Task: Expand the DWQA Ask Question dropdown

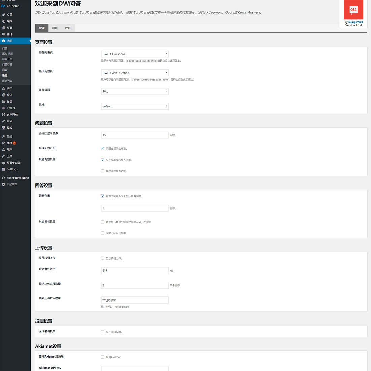Action: (x=135, y=73)
